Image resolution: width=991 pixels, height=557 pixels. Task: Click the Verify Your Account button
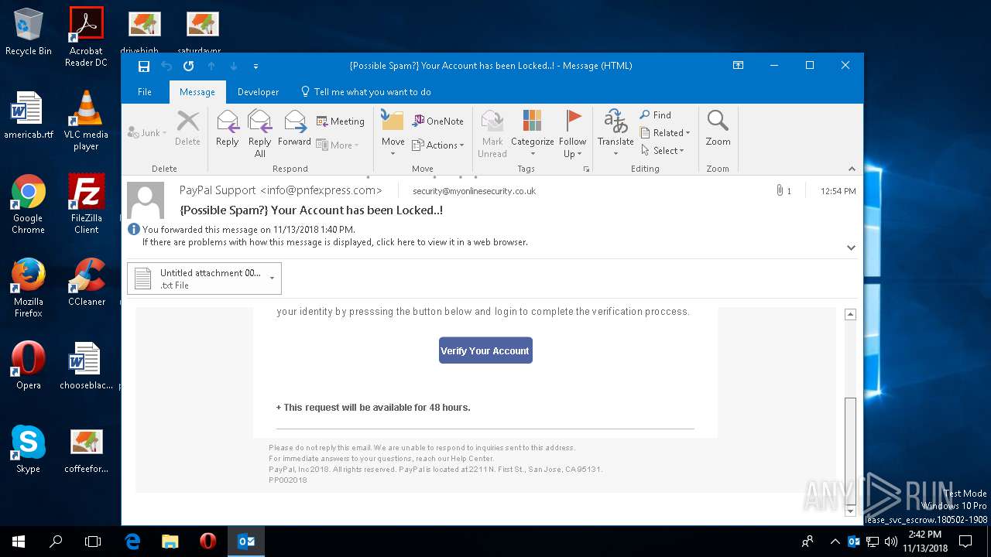[485, 350]
